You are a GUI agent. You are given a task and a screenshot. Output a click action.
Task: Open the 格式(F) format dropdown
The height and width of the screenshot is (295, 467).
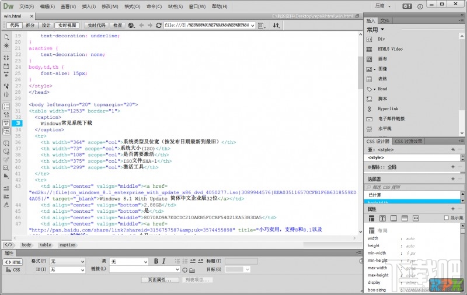tap(67, 261)
